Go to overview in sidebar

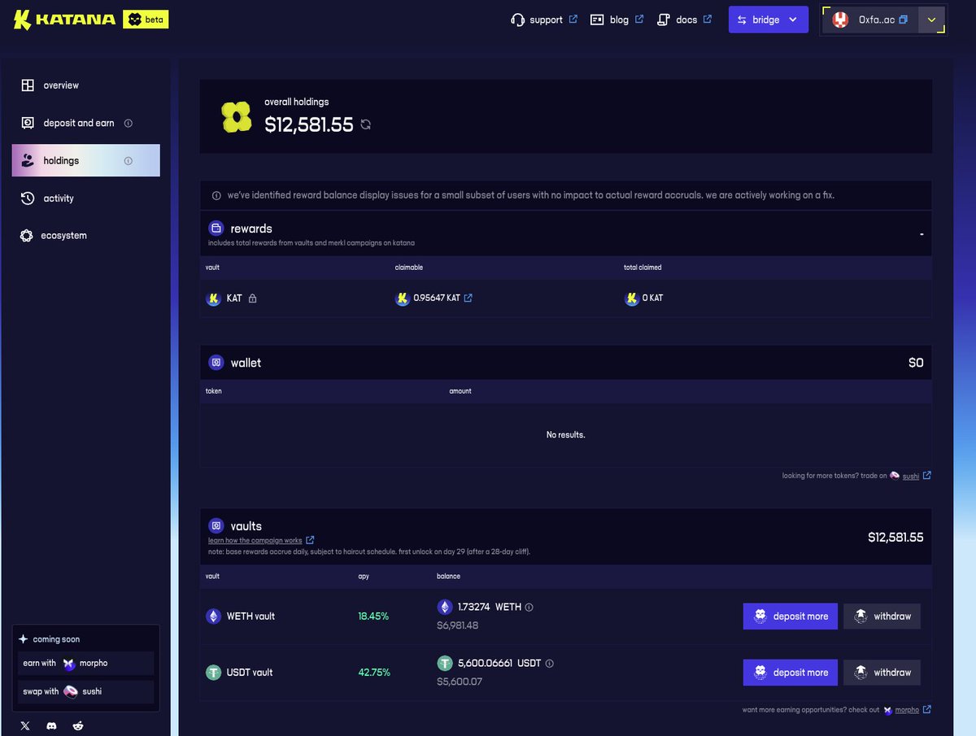[x=85, y=85]
